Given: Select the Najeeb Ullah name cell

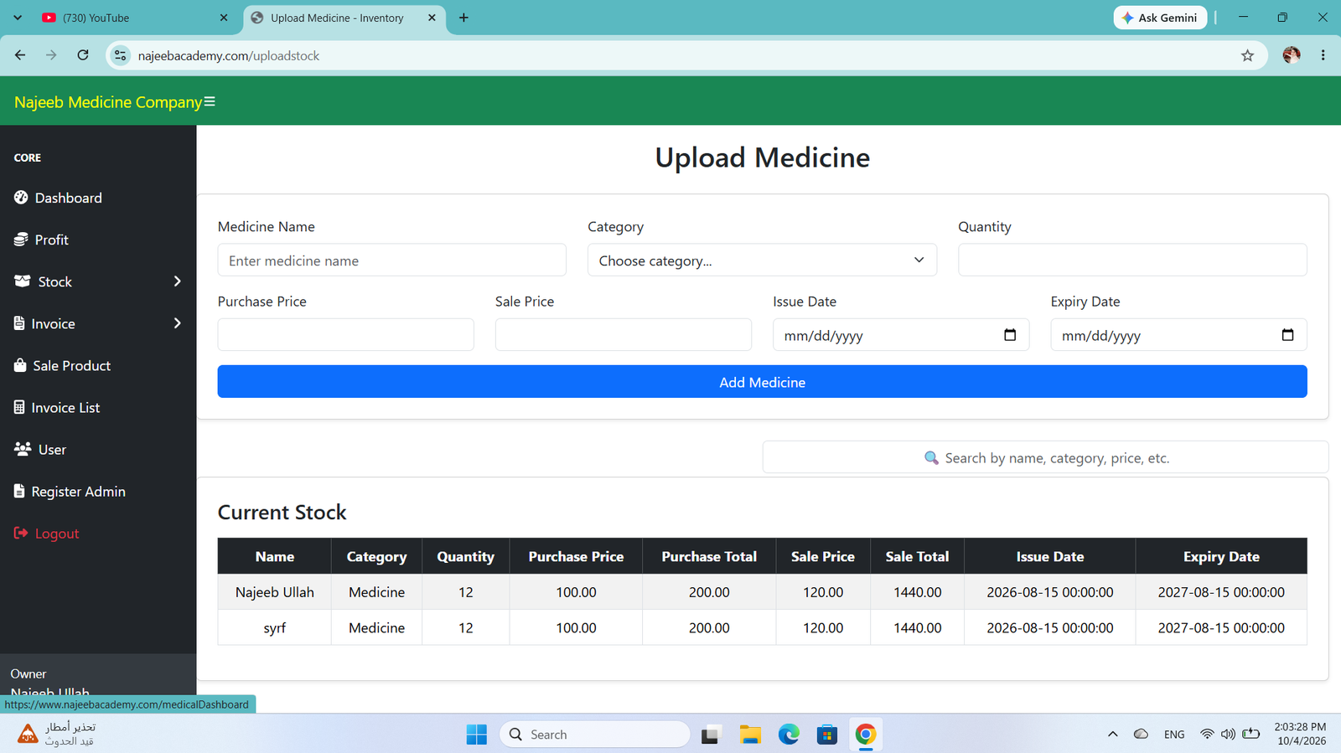Looking at the screenshot, I should pyautogui.click(x=275, y=592).
